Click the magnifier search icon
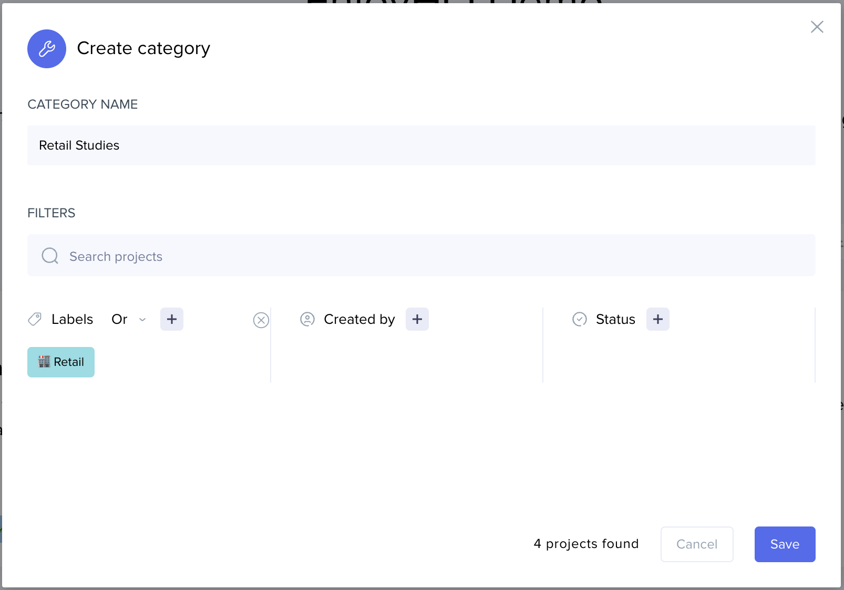This screenshot has width=844, height=590. click(x=50, y=256)
